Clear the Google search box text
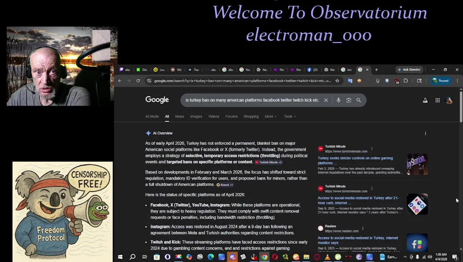 point(326,100)
